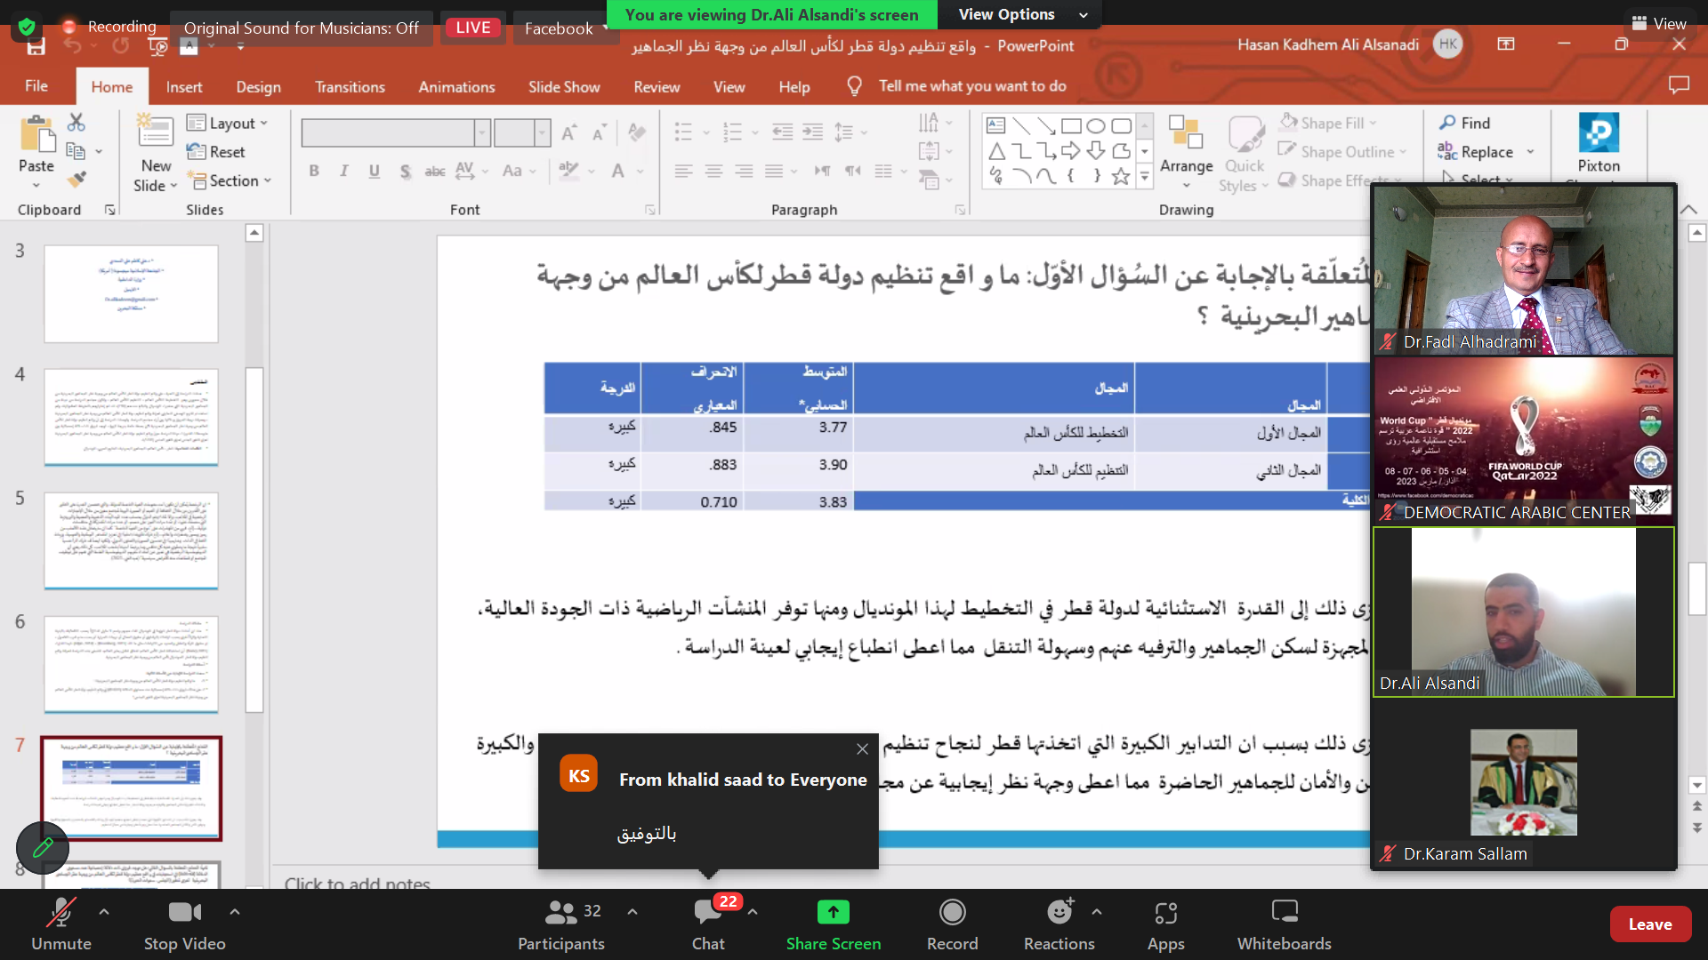Toggle Stop Video camera
The width and height of the screenshot is (1708, 960).
184,912
